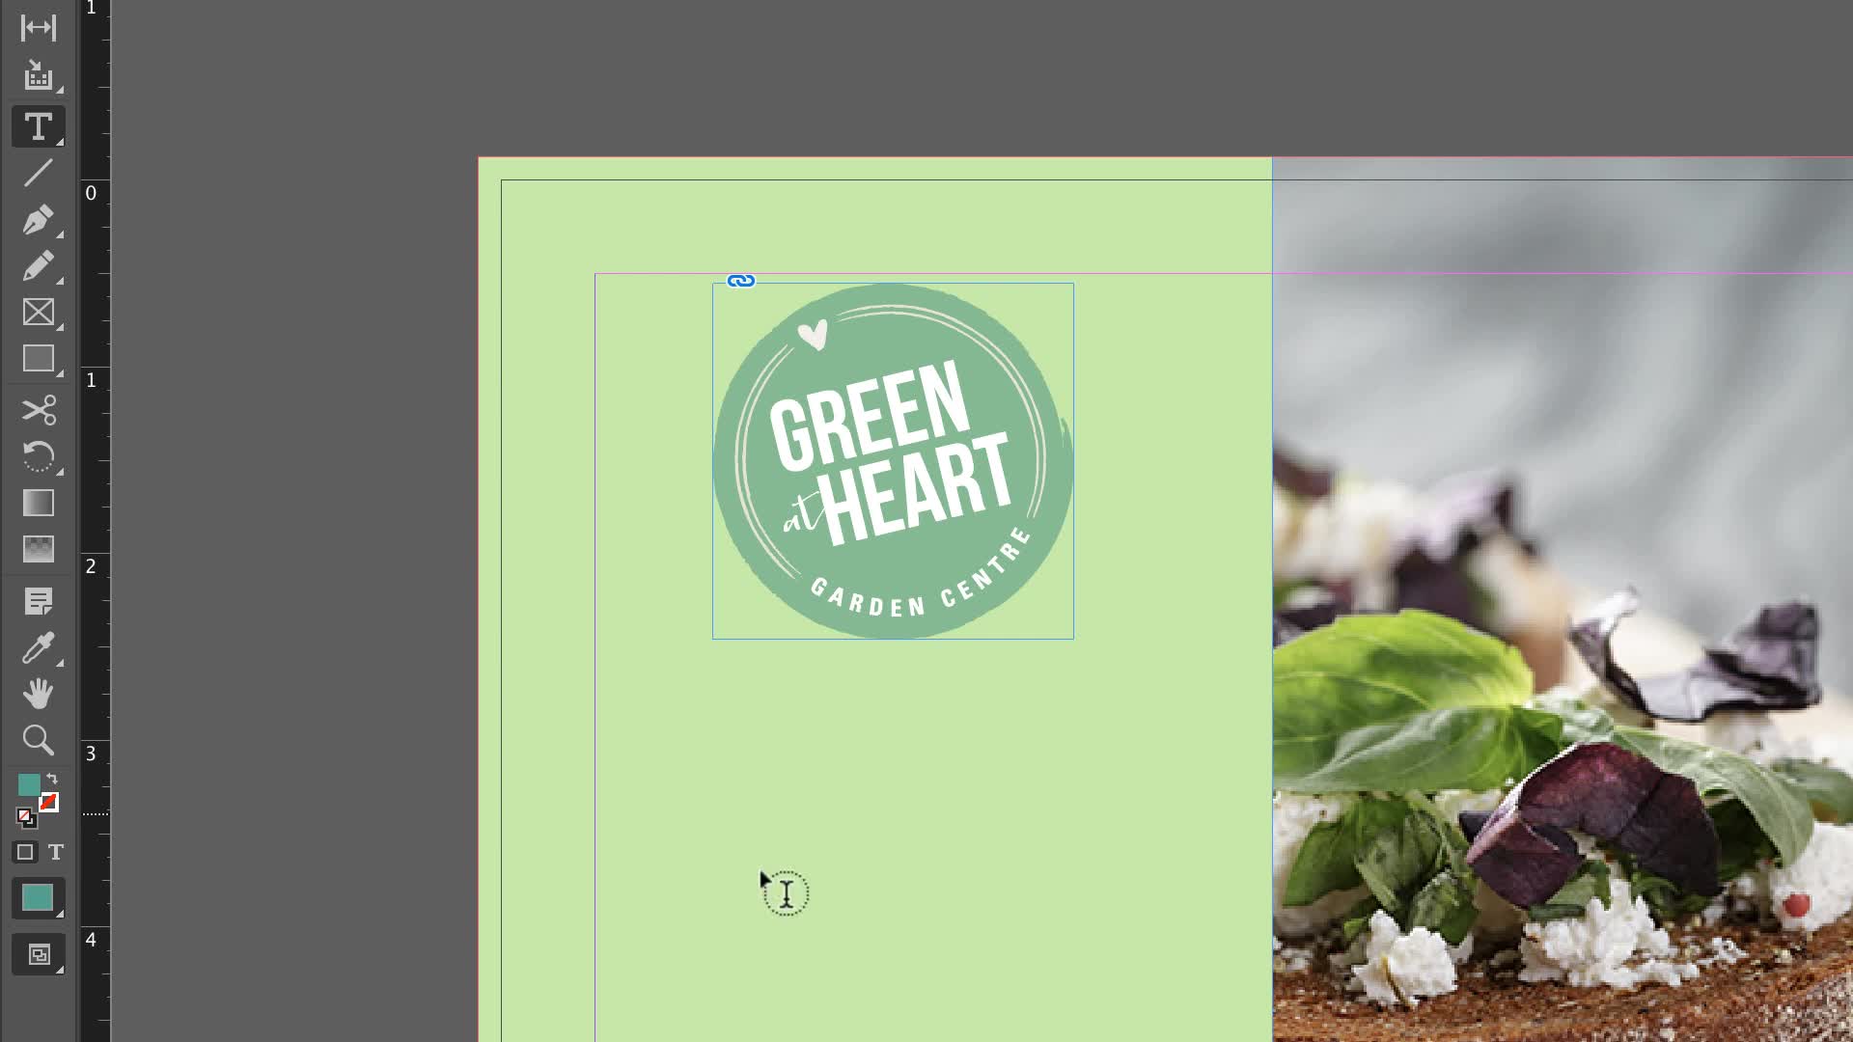The image size is (1853, 1042).
Task: Select the Rectangle shape tool
Action: pyautogui.click(x=39, y=359)
